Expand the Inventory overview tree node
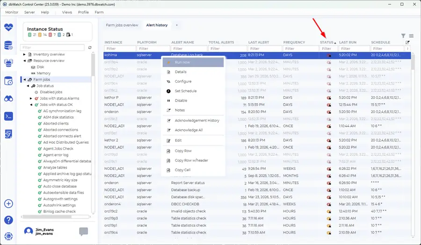421x245 pixels. [24, 54]
